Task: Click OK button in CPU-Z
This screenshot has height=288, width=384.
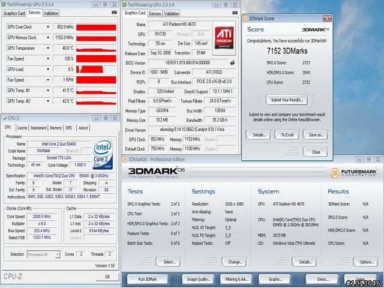Action: 107,277
